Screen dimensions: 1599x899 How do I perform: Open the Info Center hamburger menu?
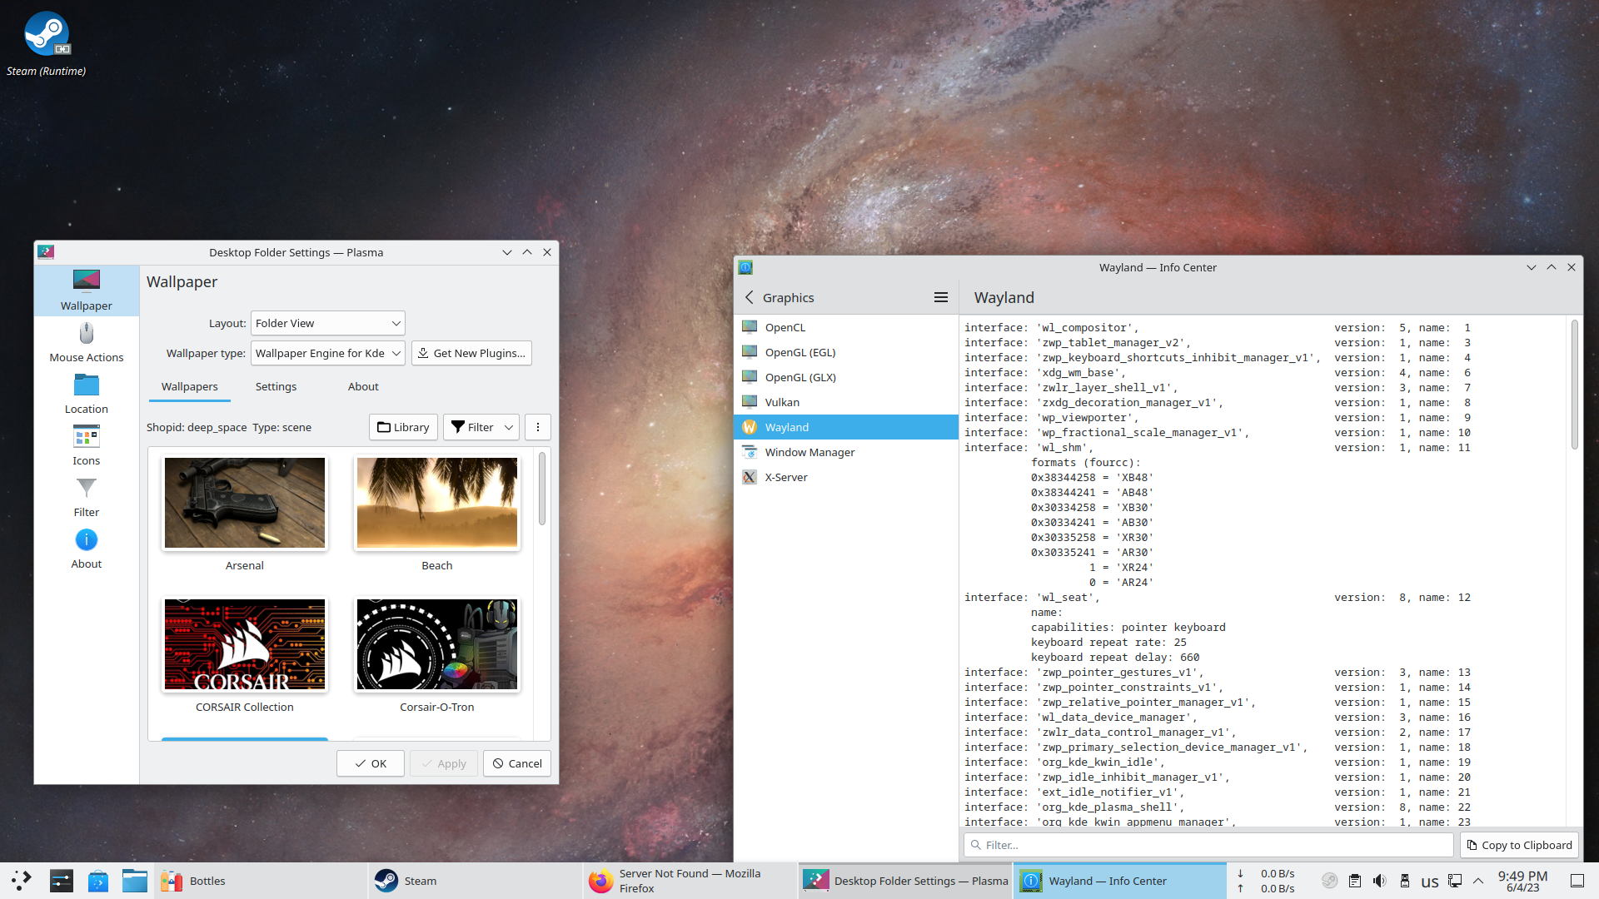coord(941,297)
